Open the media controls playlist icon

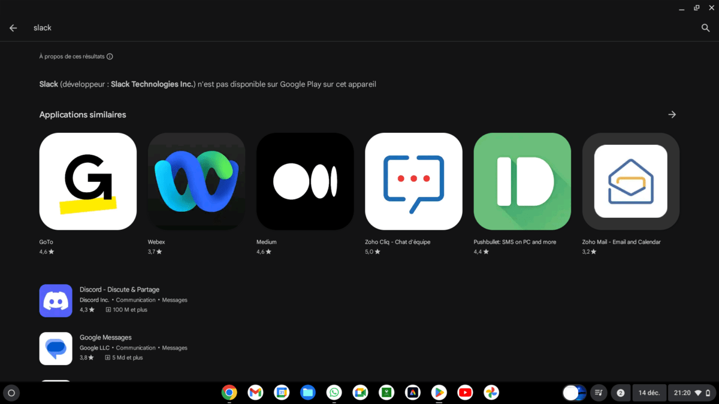(598, 393)
